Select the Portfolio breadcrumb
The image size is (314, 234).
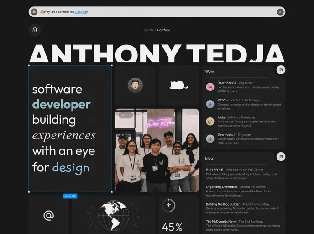click(164, 30)
